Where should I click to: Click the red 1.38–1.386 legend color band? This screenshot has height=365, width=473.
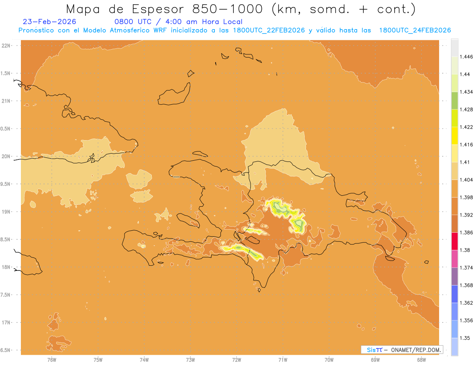[454, 241]
